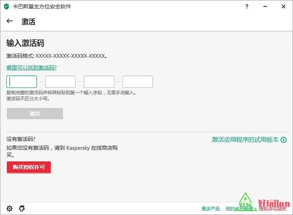This screenshot has width=293, height=215.
Task: Open 激活应用程序的试用版本 link
Action: 245,140
